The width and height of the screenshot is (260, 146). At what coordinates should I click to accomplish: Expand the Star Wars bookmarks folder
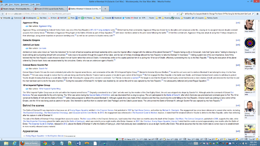[41, 18]
